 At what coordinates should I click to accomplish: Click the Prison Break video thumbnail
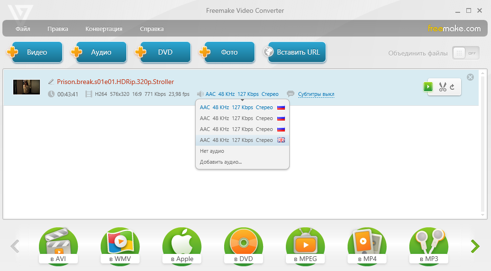27,87
